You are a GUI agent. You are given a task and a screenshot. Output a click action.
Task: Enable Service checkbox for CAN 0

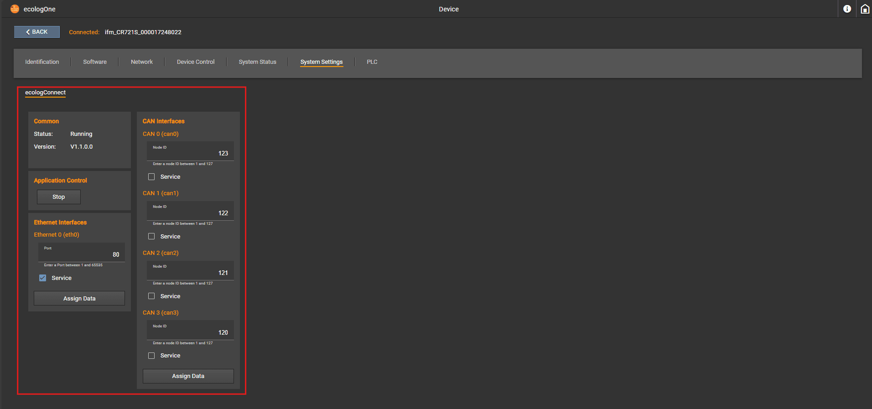(x=151, y=177)
